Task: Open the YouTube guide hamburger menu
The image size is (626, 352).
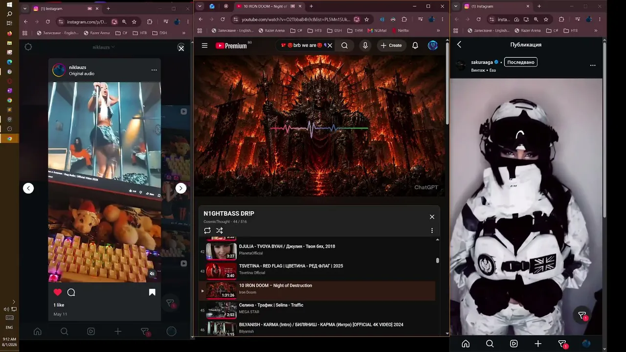Action: point(204,45)
